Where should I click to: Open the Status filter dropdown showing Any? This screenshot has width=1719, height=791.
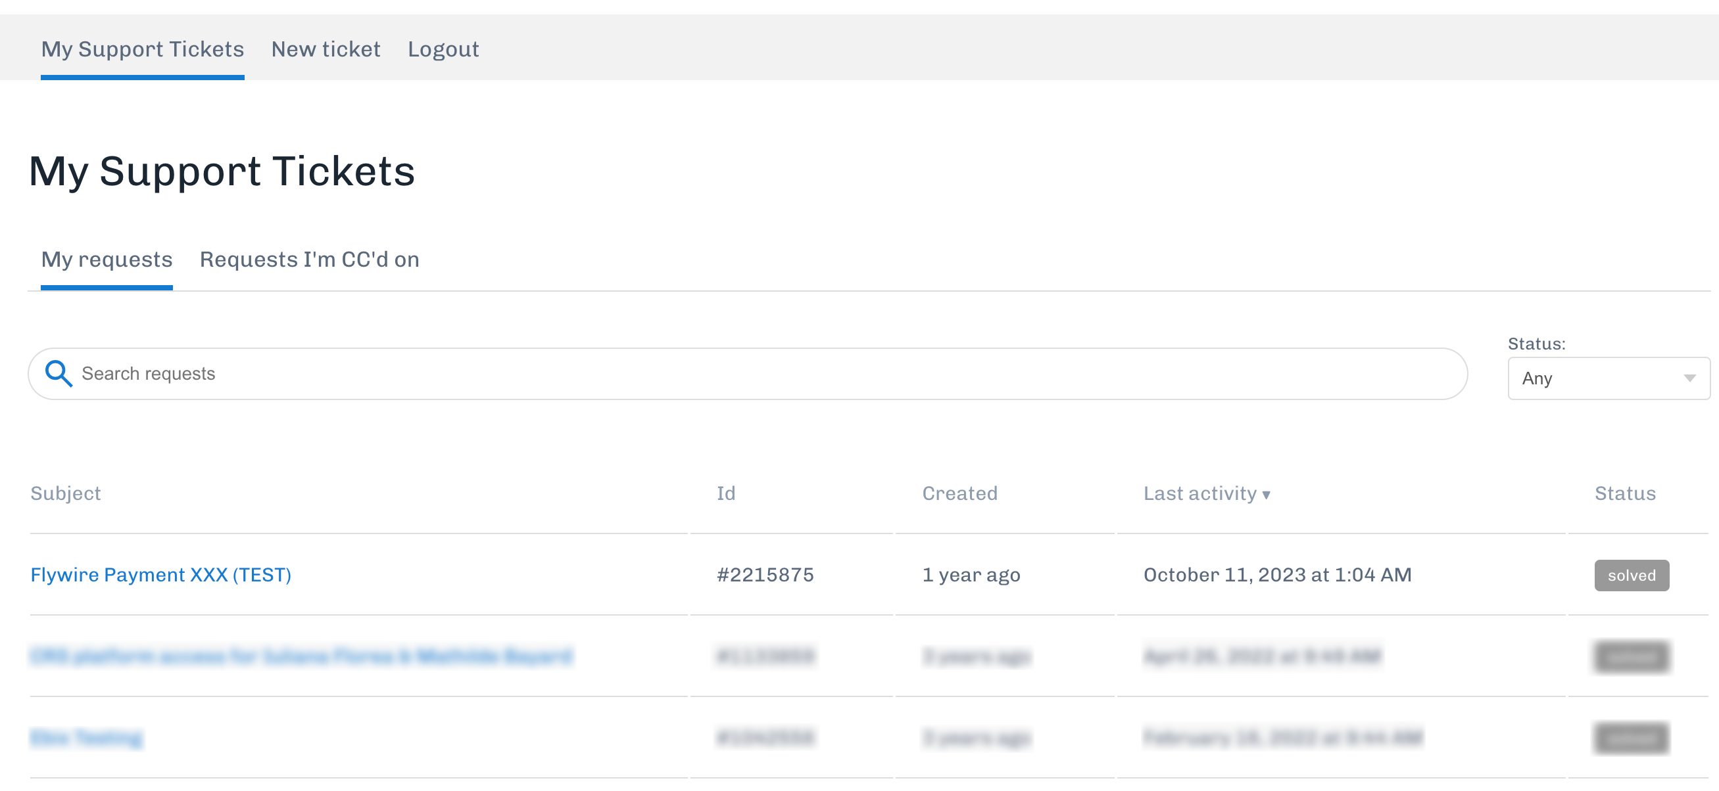pos(1608,378)
